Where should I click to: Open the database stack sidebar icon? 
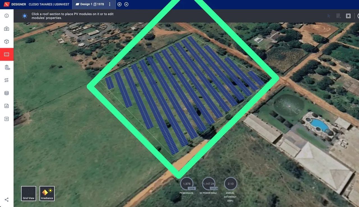click(7, 93)
